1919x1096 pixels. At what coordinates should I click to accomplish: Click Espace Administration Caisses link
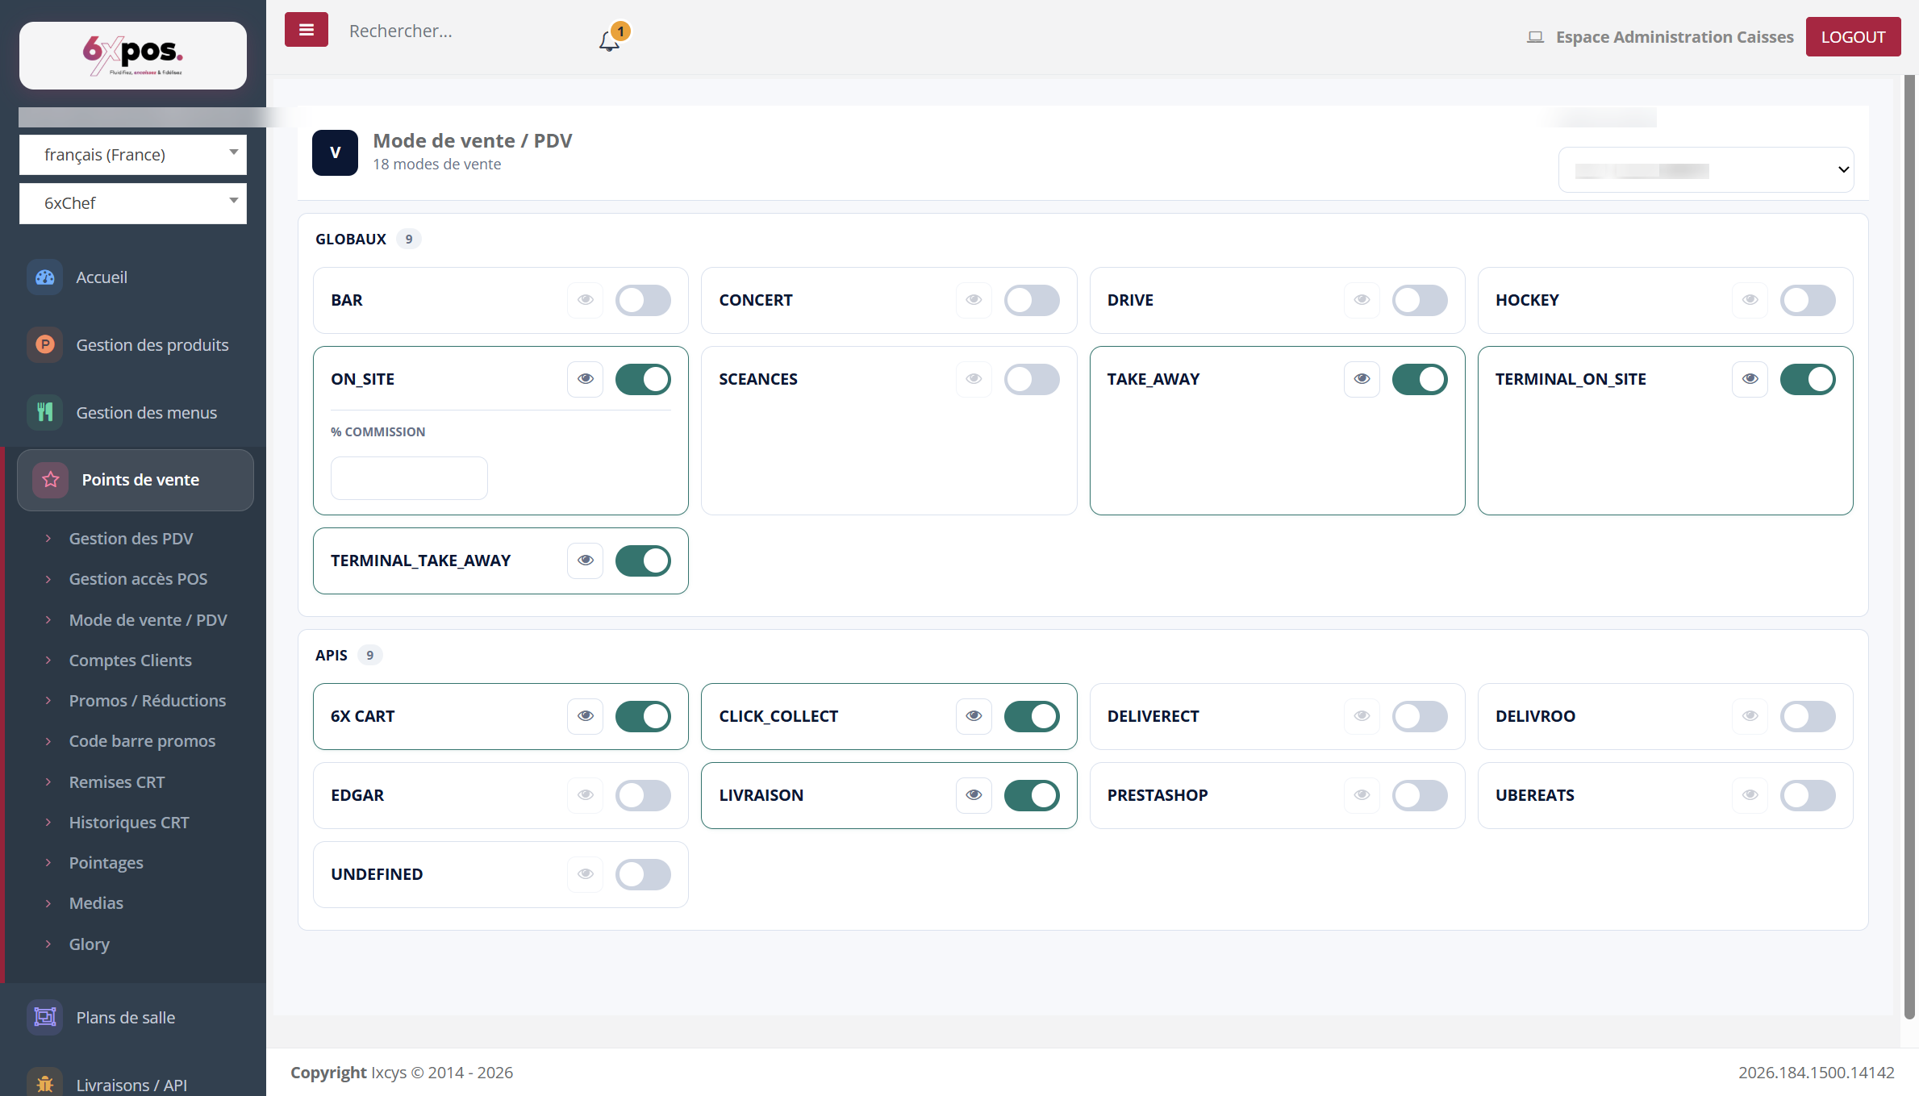[1675, 37]
